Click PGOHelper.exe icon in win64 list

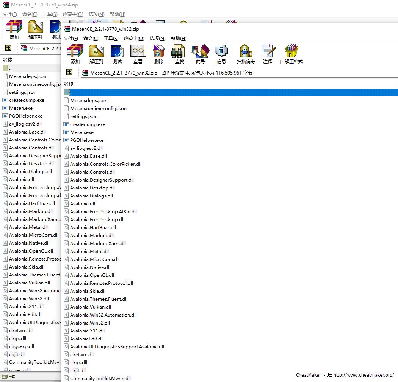point(5,116)
